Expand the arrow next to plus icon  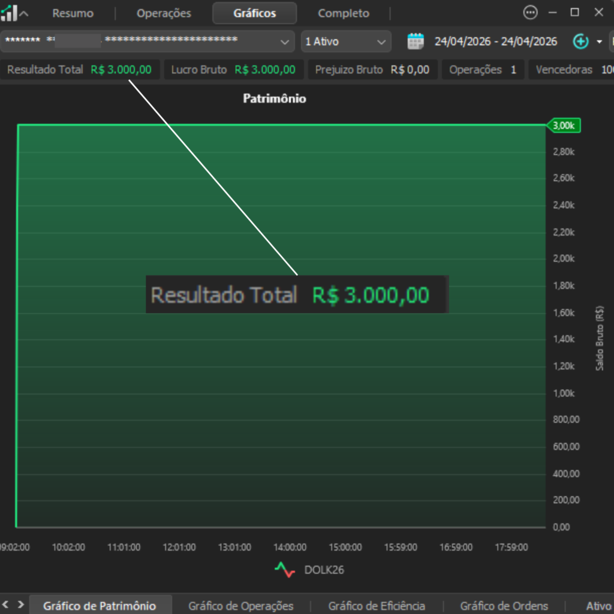coord(599,41)
